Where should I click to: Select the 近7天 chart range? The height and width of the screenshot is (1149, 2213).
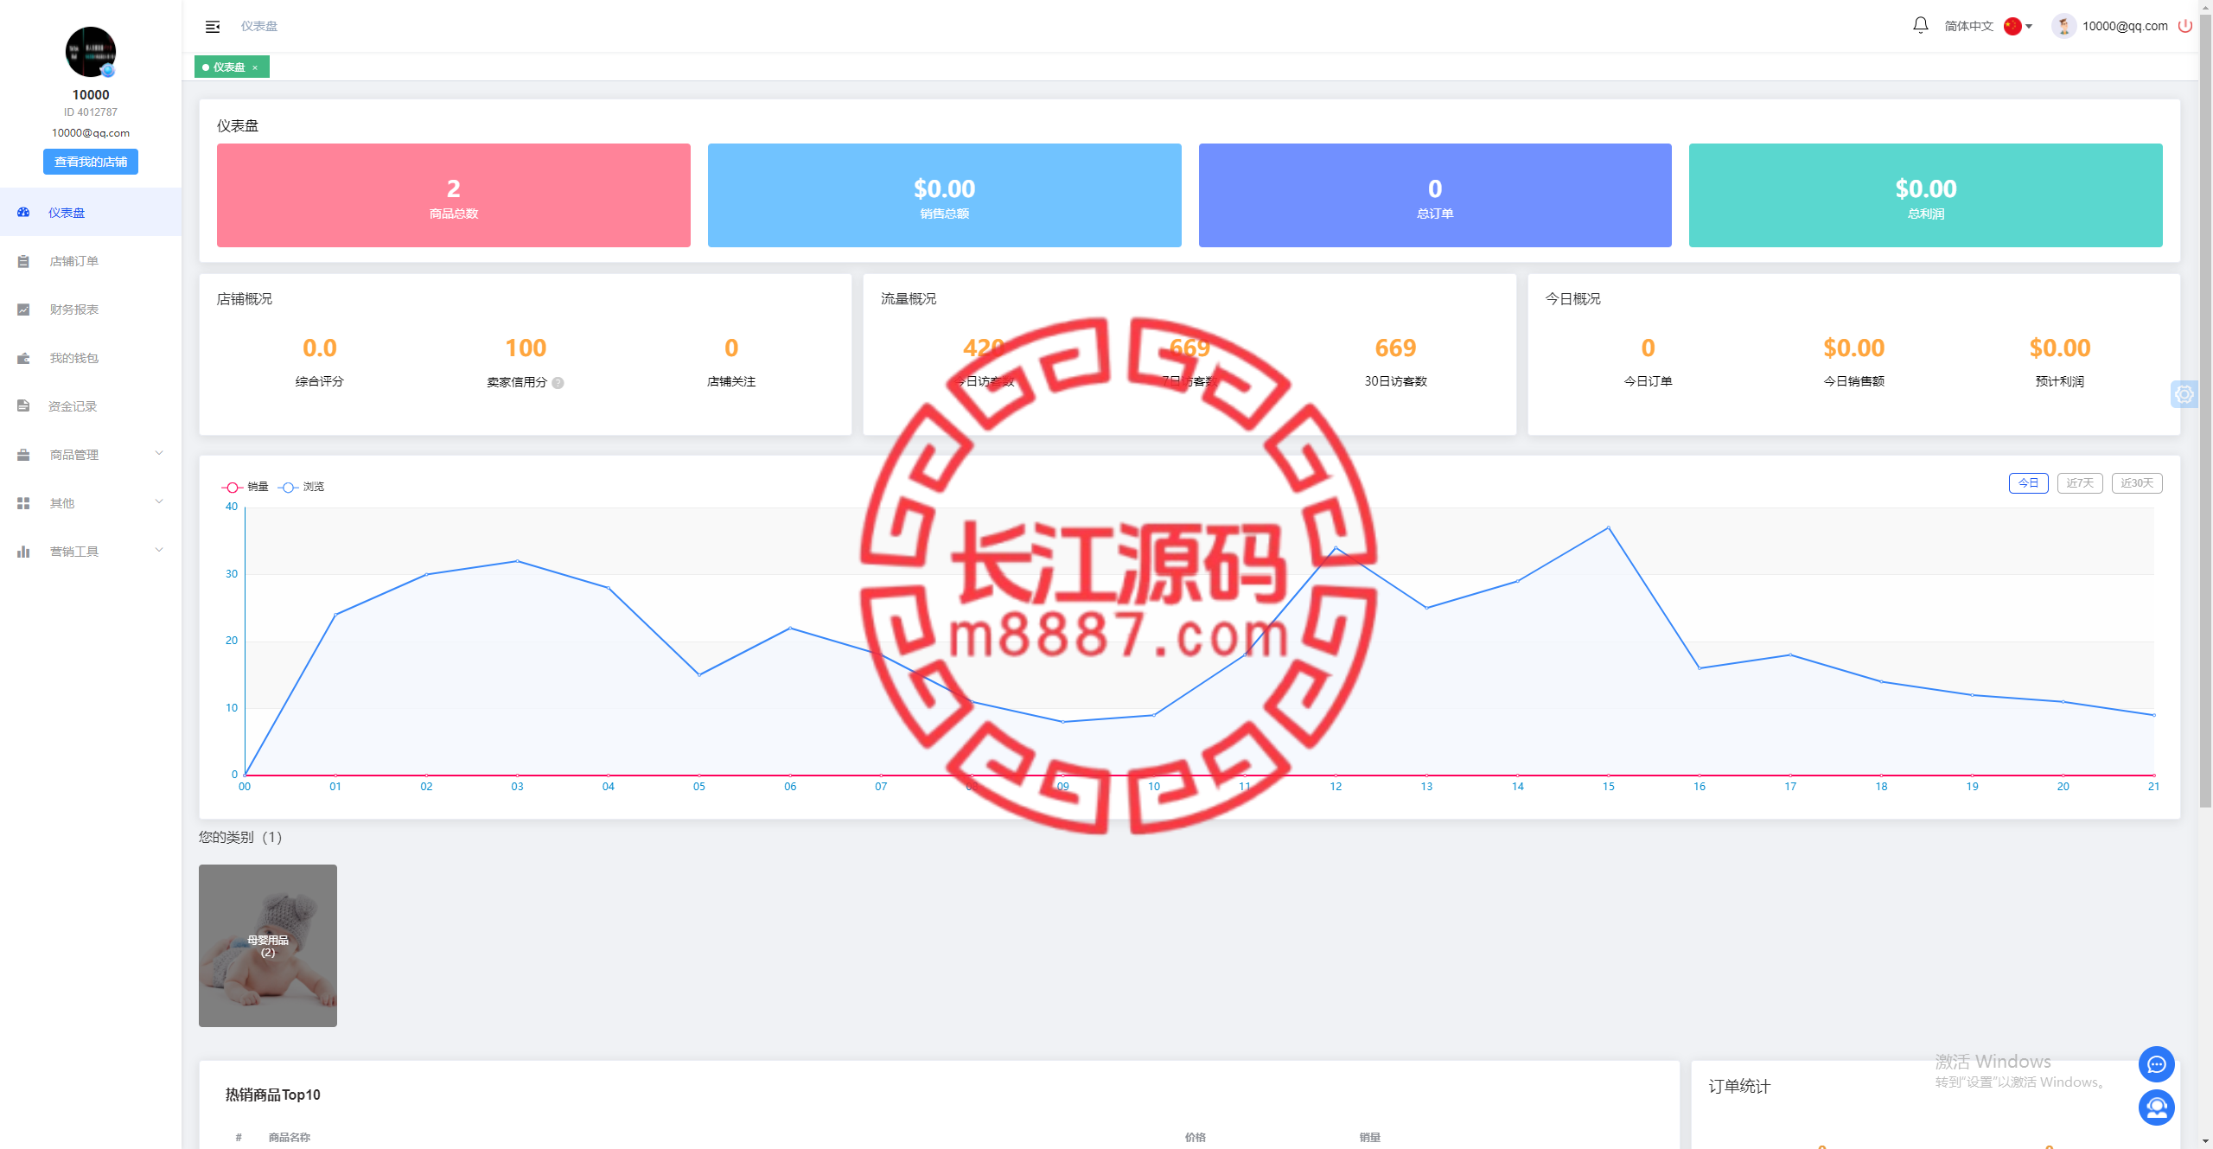pos(2080,483)
